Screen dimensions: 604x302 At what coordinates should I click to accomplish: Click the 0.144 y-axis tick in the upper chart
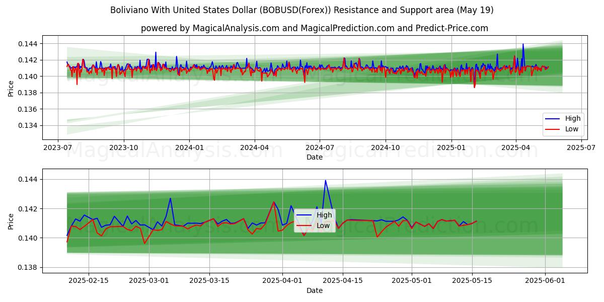coord(28,44)
